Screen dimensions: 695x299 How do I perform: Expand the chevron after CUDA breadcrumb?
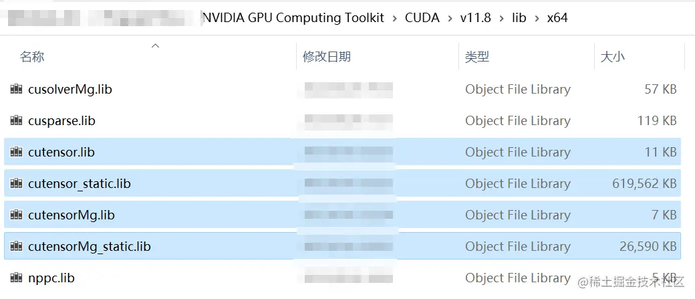pos(450,18)
